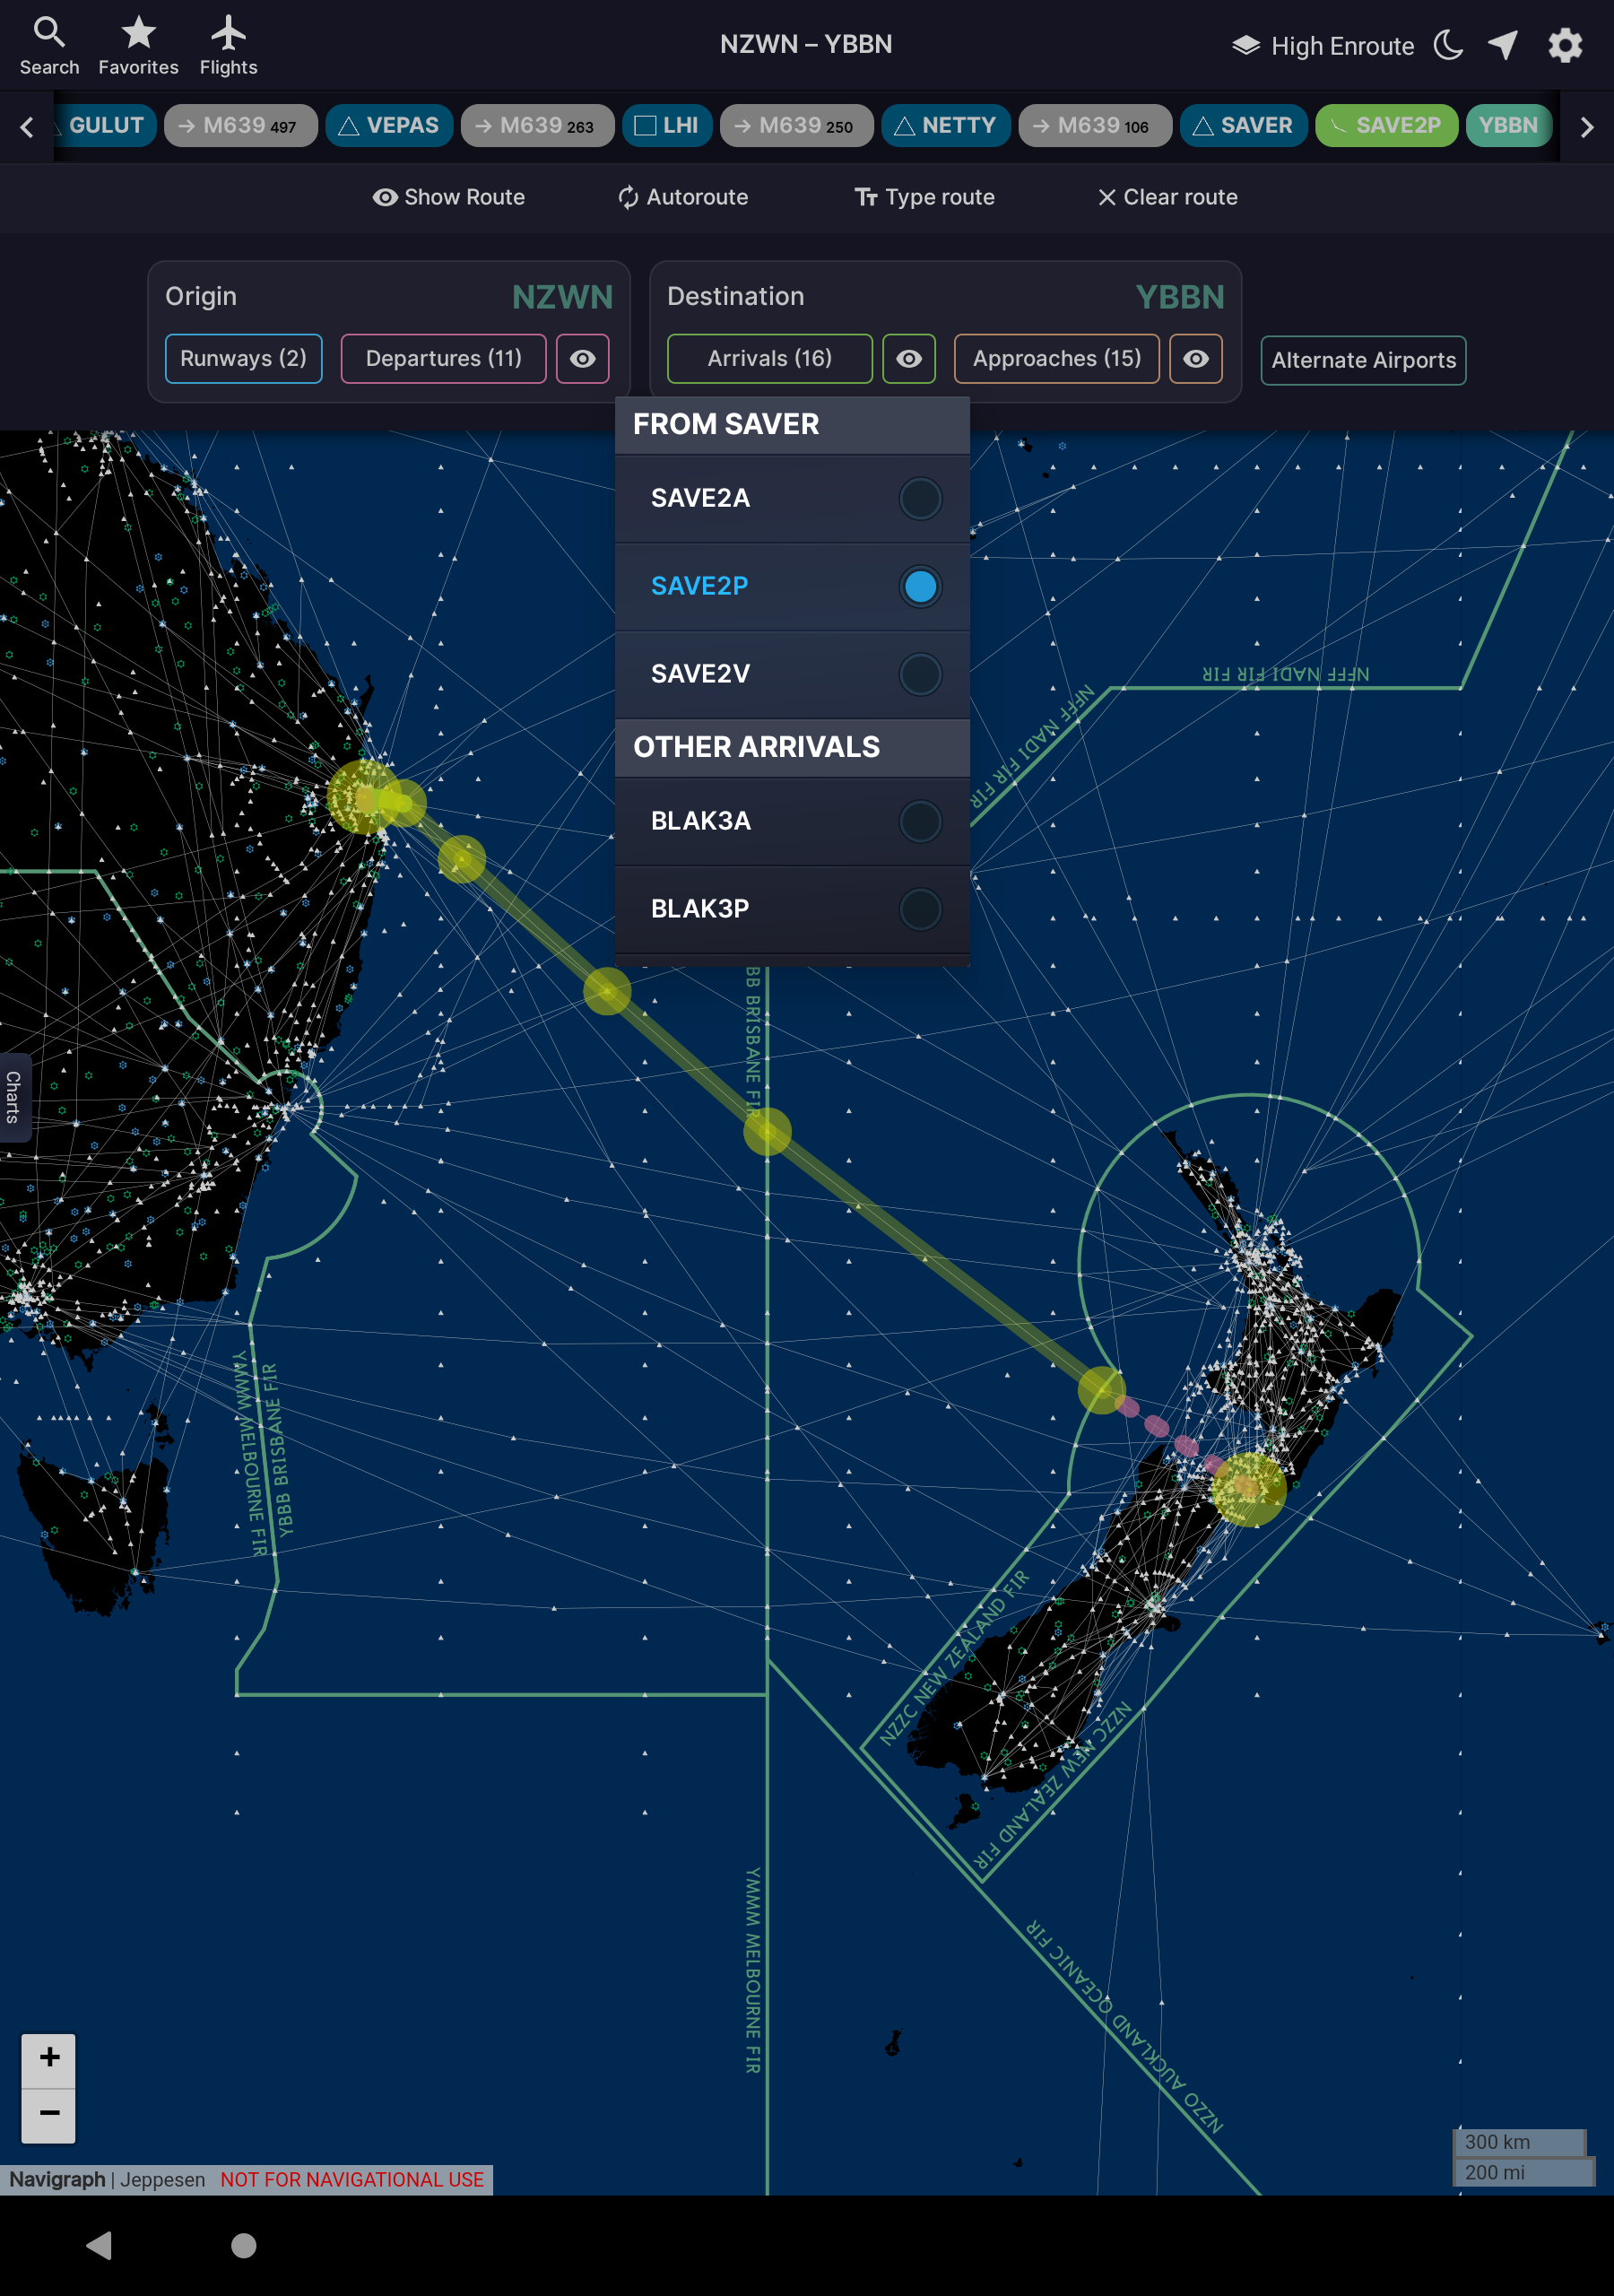Select the M639 497 airway chip
1614x2296 pixels.
click(240, 126)
